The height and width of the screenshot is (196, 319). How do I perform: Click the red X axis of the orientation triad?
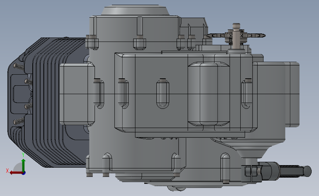coord(16,173)
